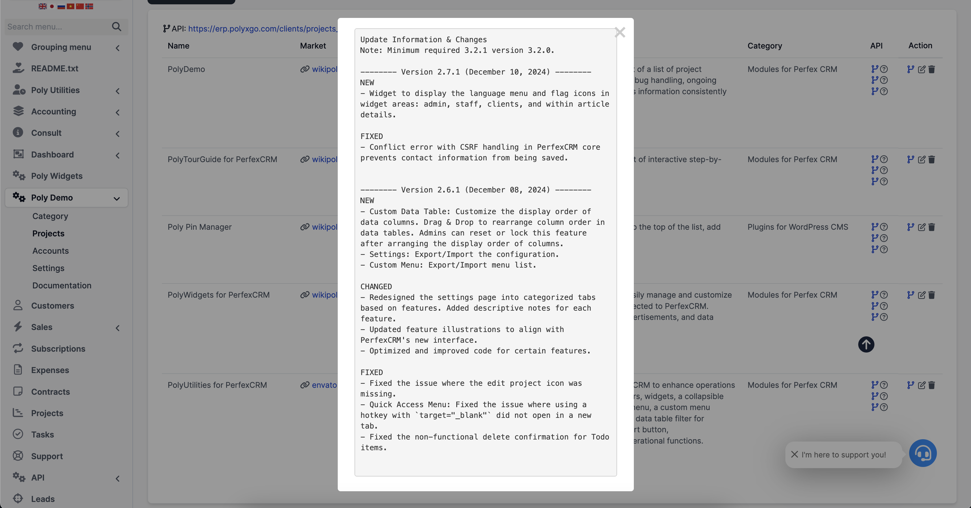Dismiss the "I'm here to support you!" bubble
The image size is (971, 508).
pyautogui.click(x=795, y=454)
